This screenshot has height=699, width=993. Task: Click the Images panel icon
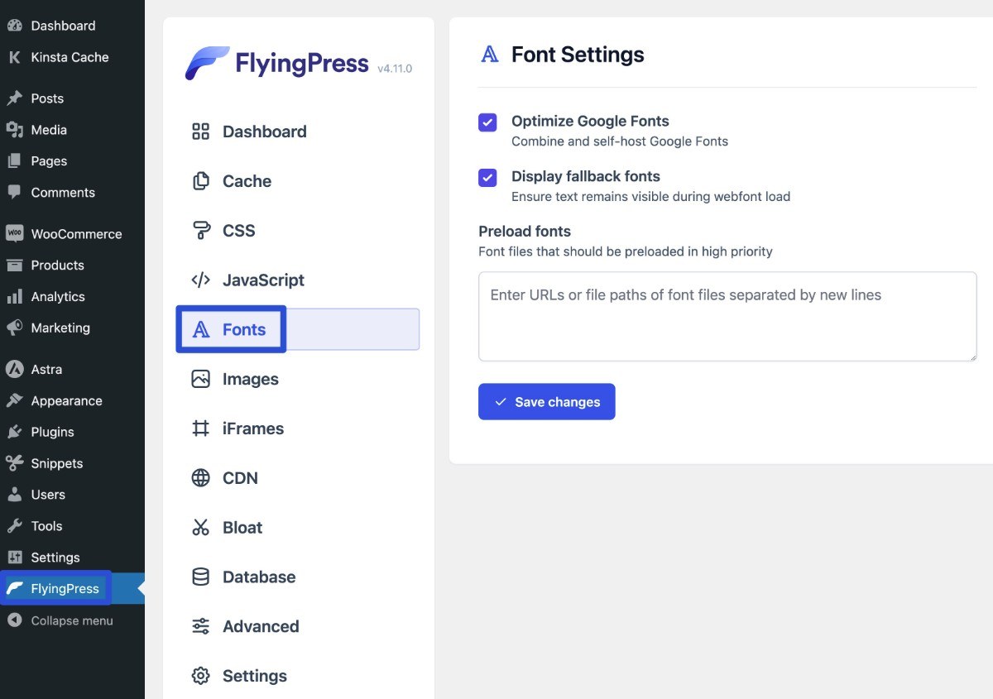[200, 378]
